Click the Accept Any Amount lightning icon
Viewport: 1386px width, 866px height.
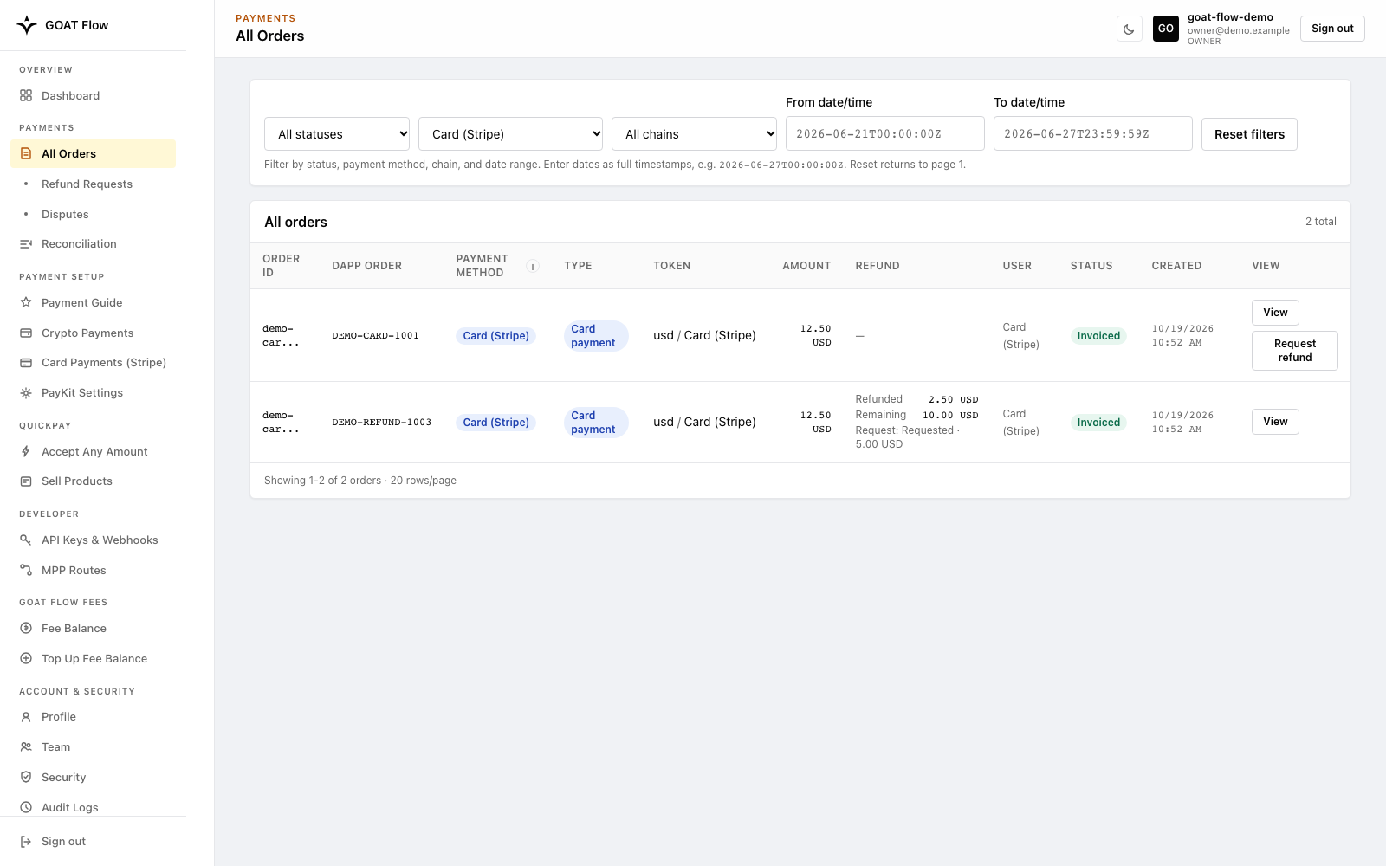pyautogui.click(x=26, y=452)
